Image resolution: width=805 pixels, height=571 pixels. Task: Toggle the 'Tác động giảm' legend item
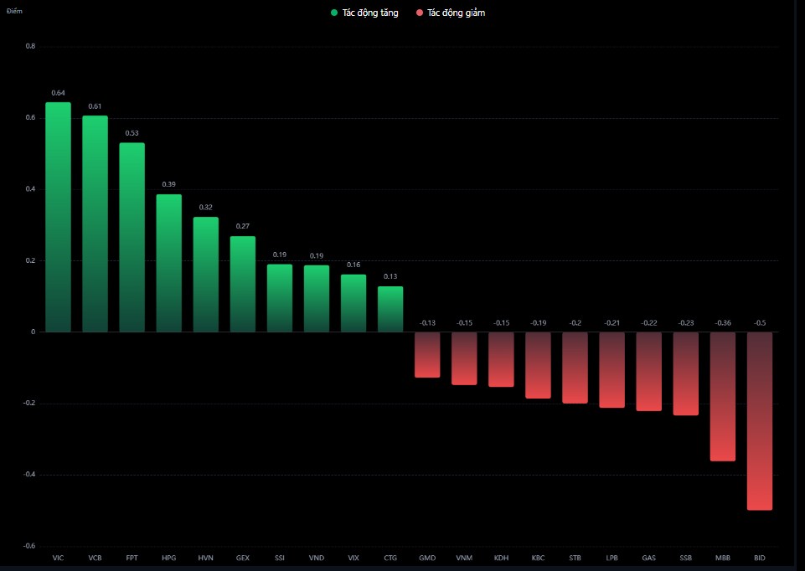click(456, 13)
